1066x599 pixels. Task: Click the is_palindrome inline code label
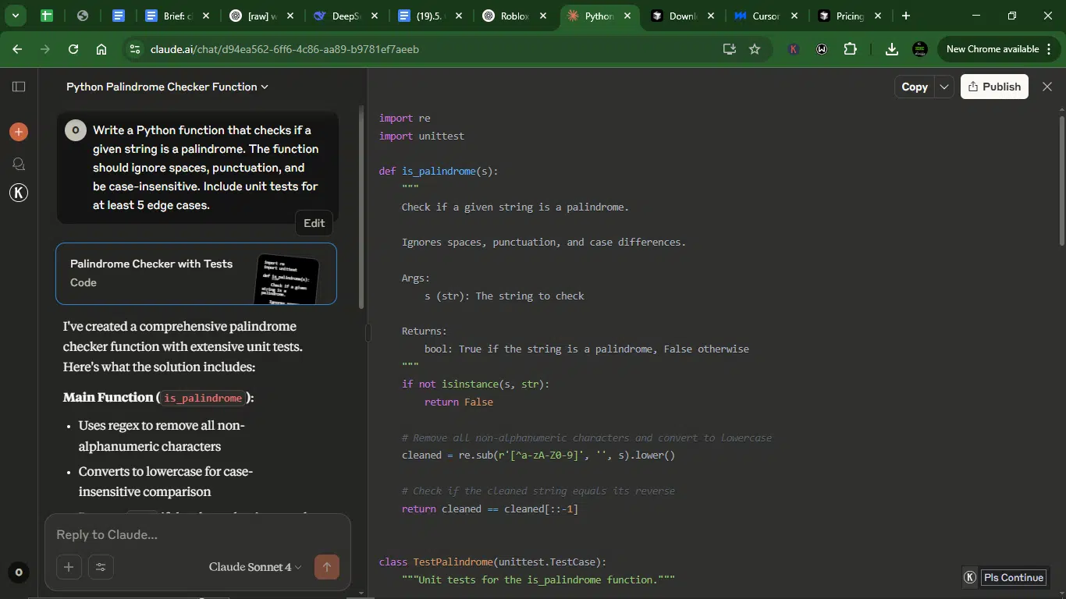point(203,398)
